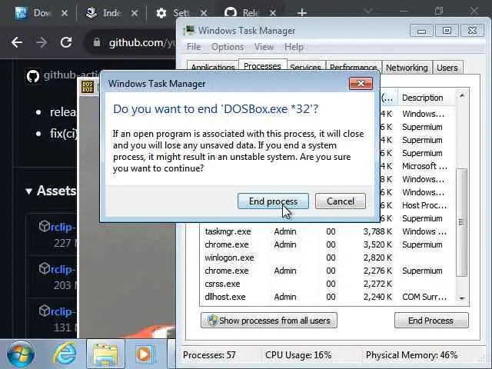Select chrome.exe row with 3,520 K memory
Viewport: 492px width, 369px height.
pos(327,244)
